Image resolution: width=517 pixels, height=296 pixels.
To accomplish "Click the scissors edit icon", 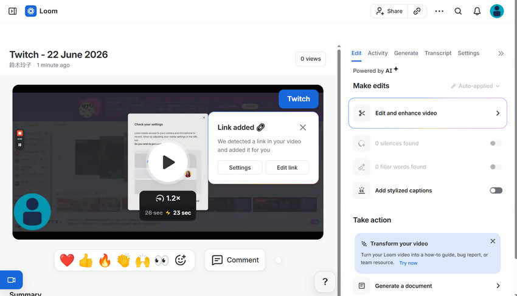I will pos(362,113).
